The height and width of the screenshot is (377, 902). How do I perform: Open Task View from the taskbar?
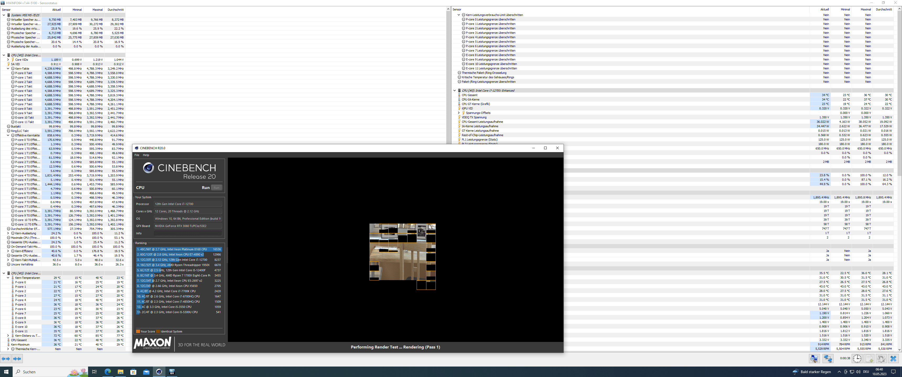(x=94, y=372)
